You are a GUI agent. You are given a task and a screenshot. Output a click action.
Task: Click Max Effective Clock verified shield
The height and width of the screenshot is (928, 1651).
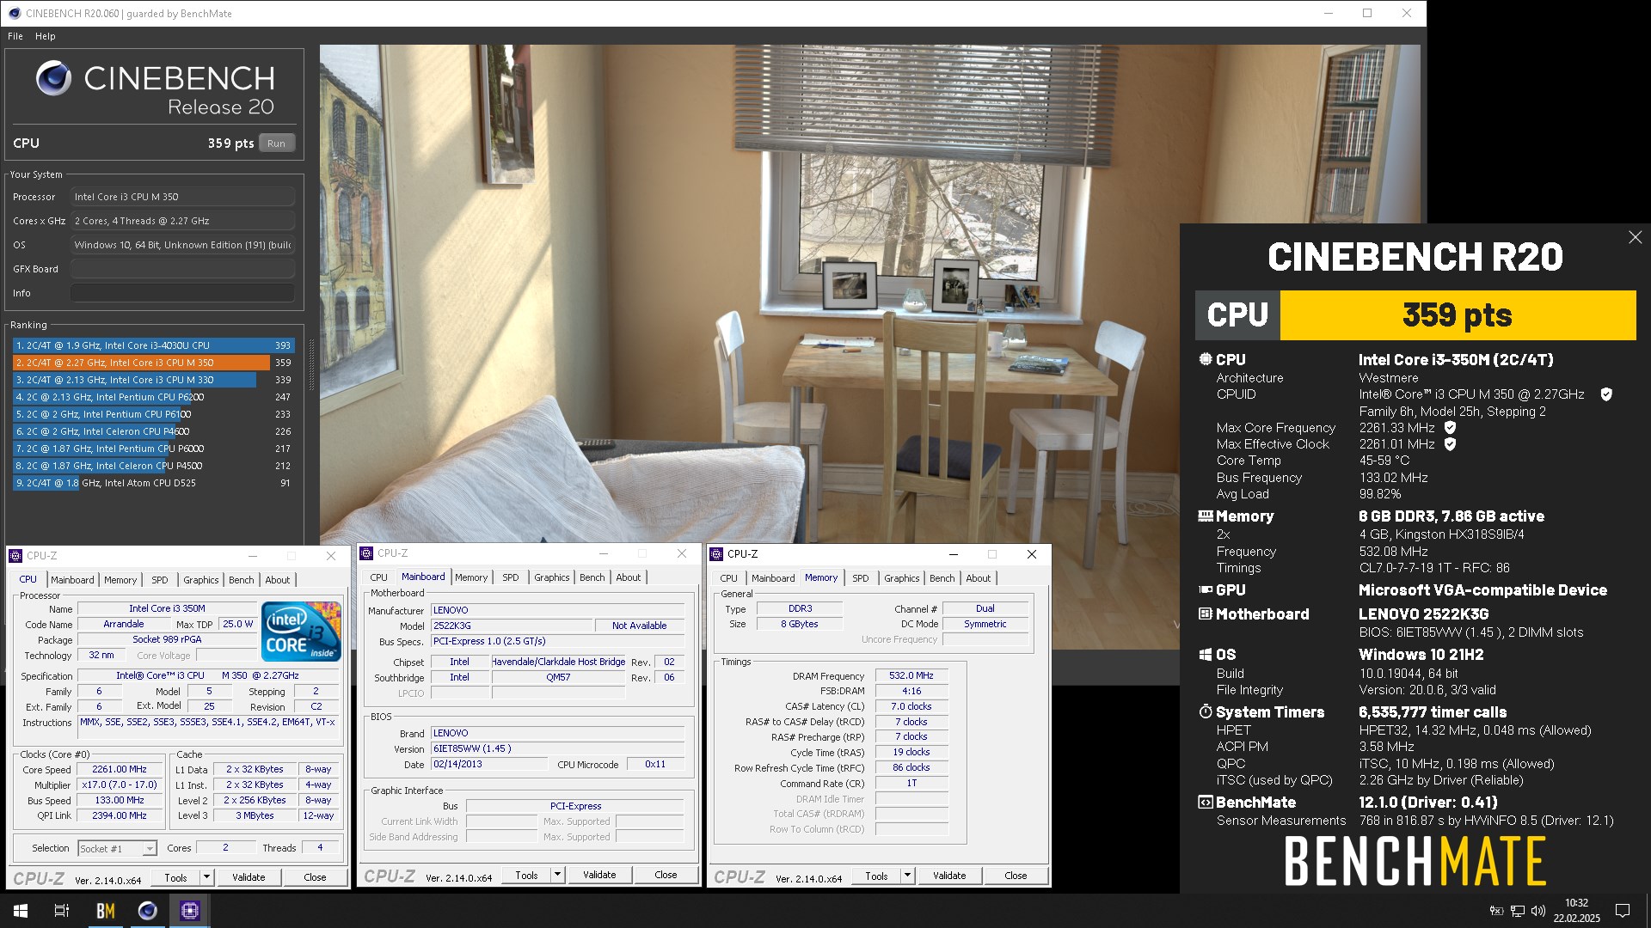click(1450, 444)
